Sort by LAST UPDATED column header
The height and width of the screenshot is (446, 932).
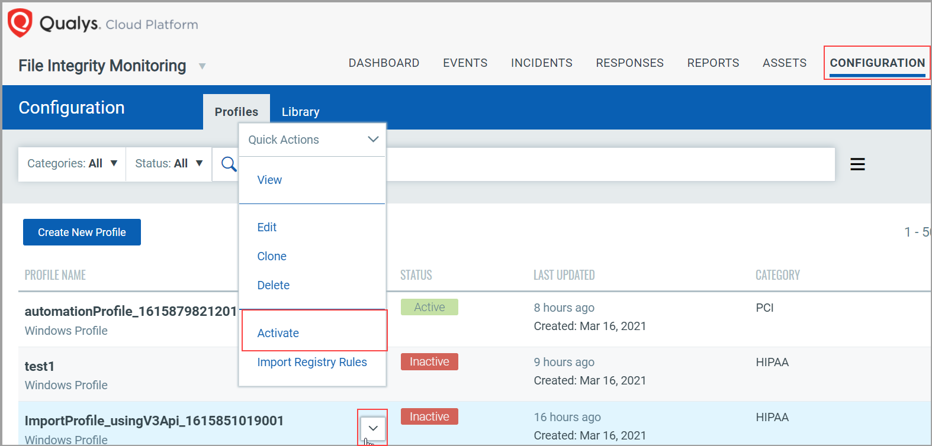point(564,275)
